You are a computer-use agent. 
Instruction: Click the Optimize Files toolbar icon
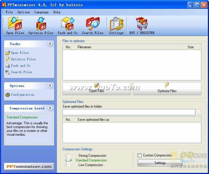click(x=41, y=23)
